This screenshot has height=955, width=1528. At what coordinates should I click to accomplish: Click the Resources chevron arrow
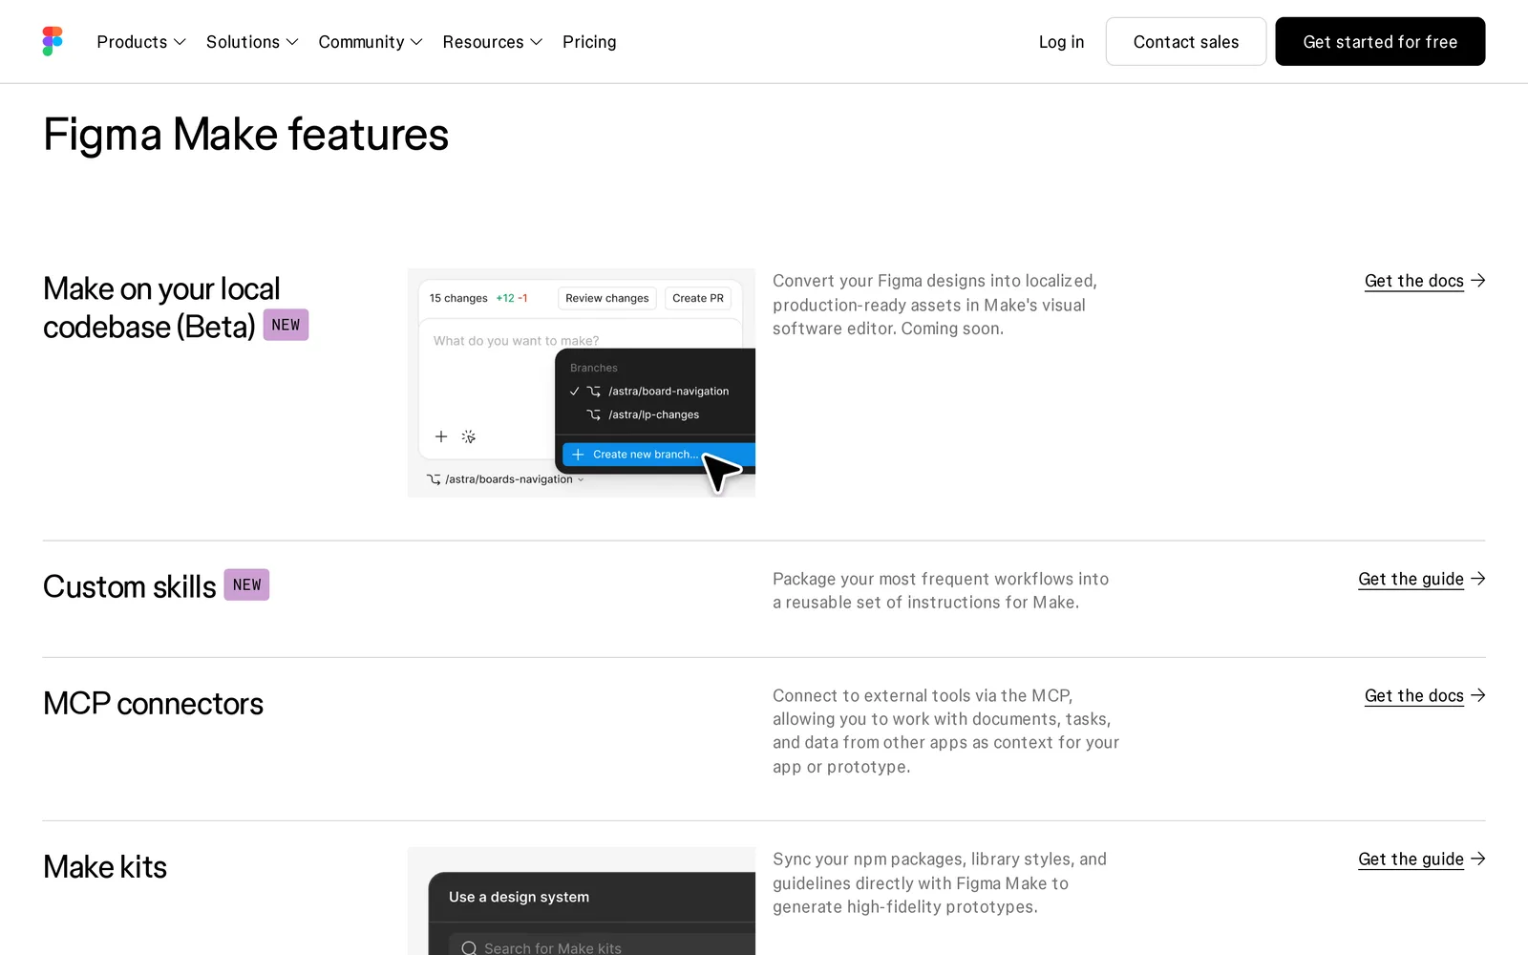pyautogui.click(x=537, y=42)
